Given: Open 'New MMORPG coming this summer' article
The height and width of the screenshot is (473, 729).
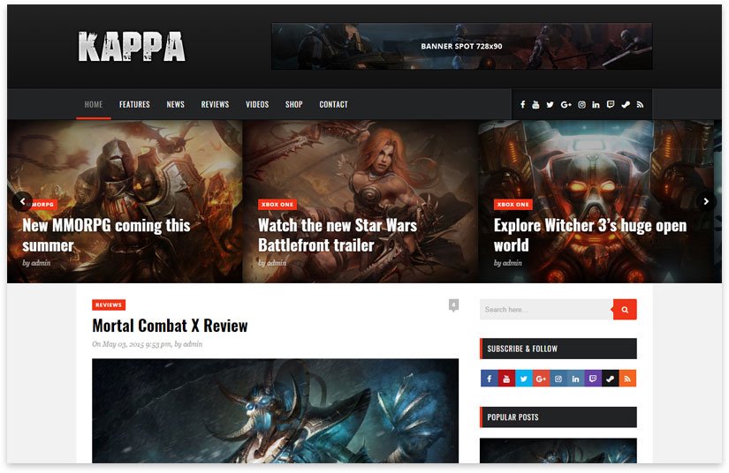Looking at the screenshot, I should pos(106,236).
